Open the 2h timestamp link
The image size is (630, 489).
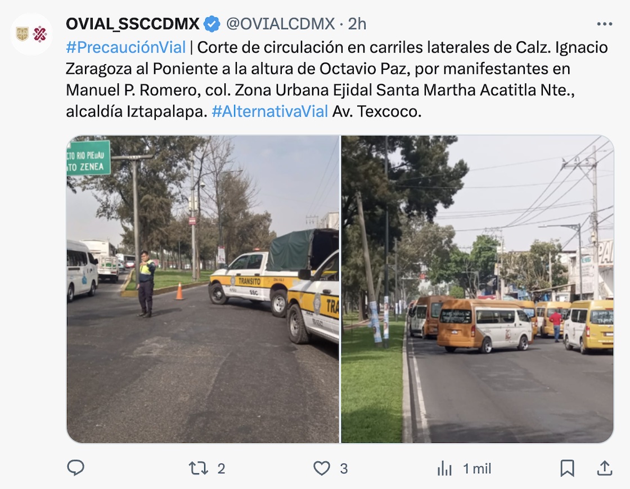pos(357,24)
